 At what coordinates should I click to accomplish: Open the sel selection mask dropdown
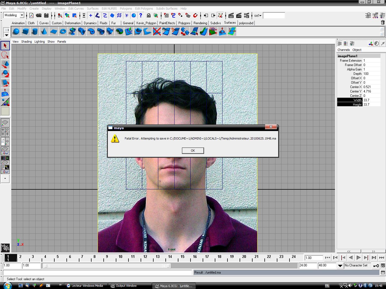coord(258,16)
